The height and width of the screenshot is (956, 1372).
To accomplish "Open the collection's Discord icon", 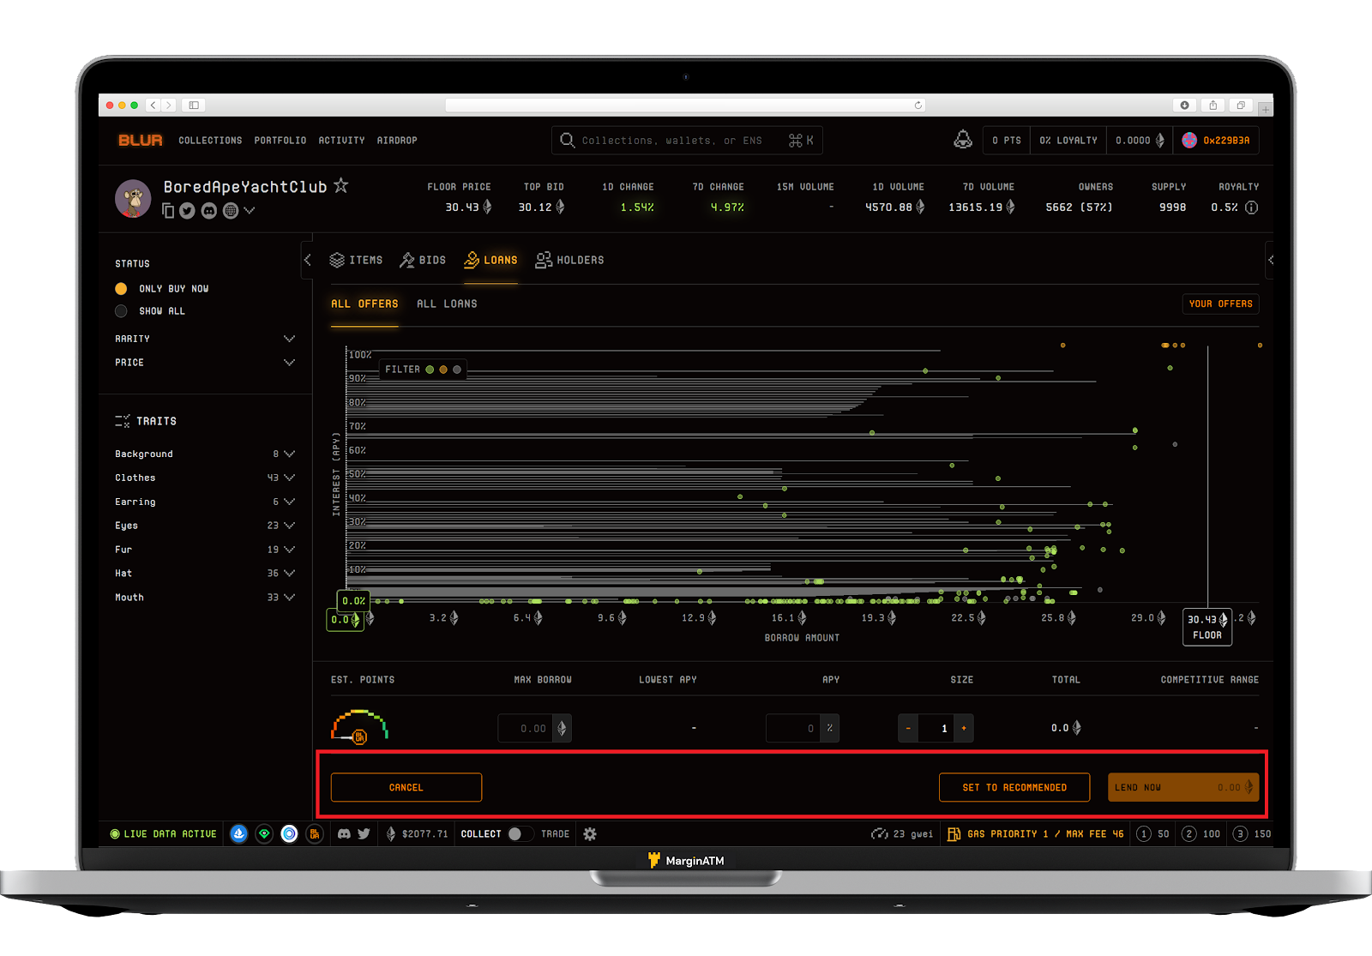I will 209,211.
